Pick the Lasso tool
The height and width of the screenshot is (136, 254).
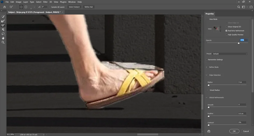tap(3, 34)
